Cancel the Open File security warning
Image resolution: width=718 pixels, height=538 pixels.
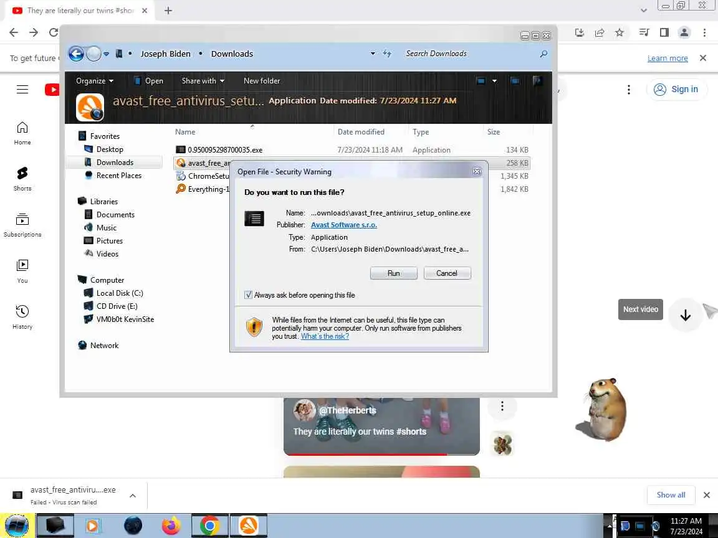[x=447, y=273]
